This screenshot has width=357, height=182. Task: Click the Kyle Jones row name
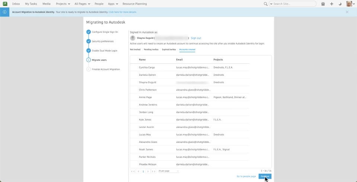145,119
